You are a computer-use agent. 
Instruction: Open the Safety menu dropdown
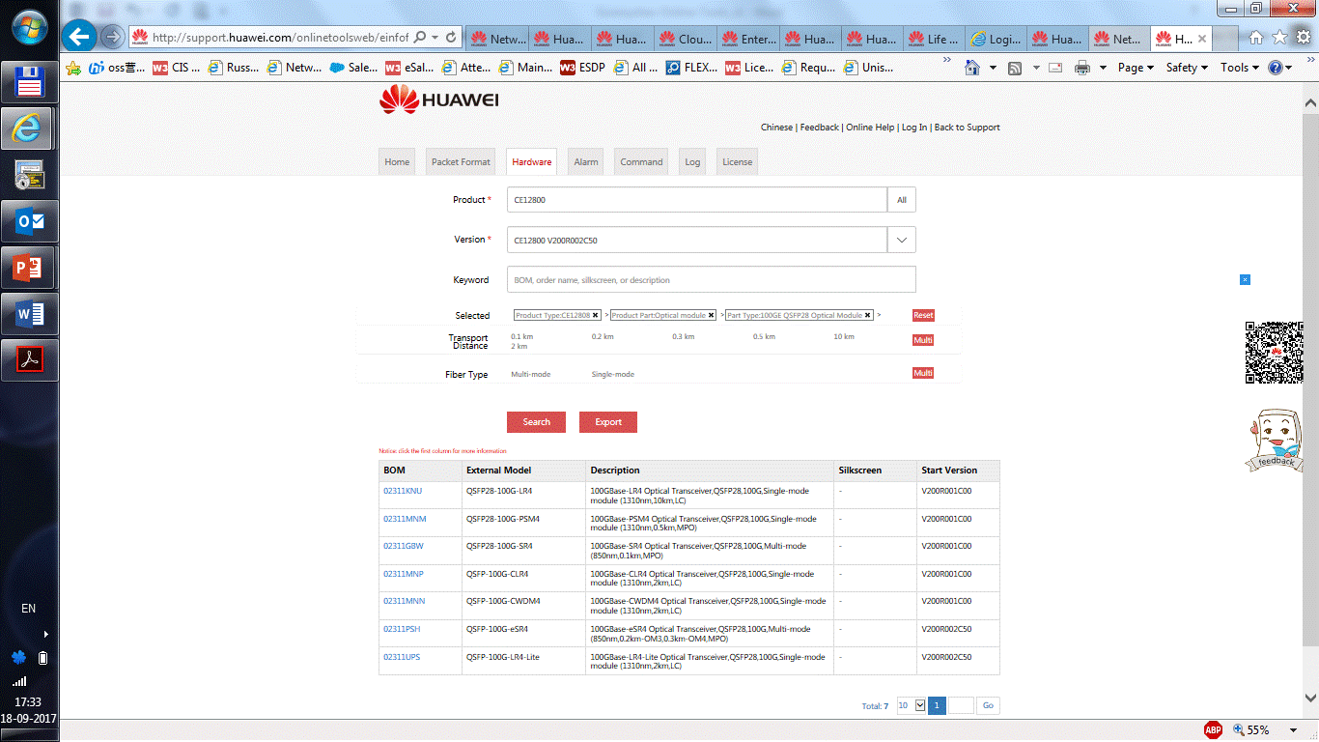[x=1188, y=68]
